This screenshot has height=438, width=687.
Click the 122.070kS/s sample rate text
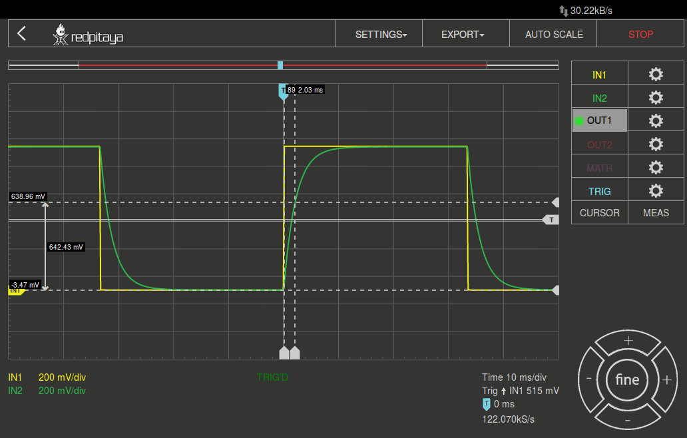coord(508,419)
